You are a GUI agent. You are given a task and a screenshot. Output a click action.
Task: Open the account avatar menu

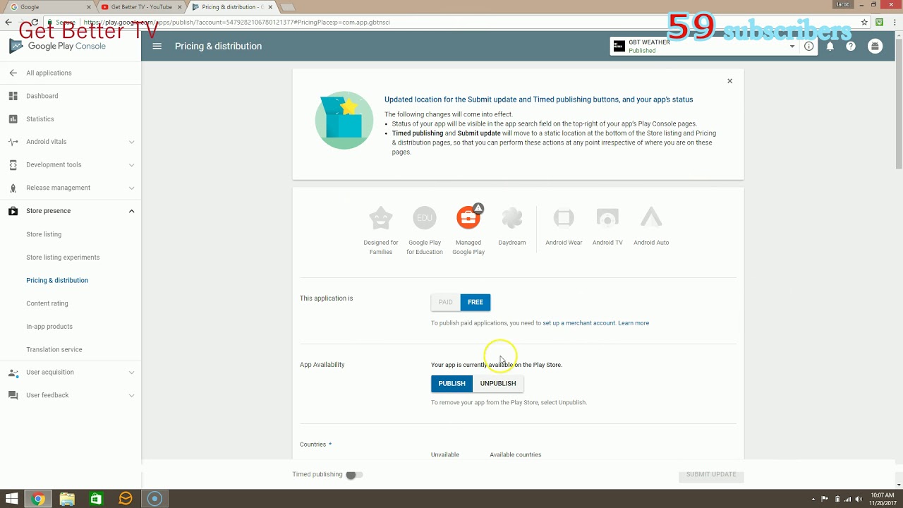(x=875, y=47)
